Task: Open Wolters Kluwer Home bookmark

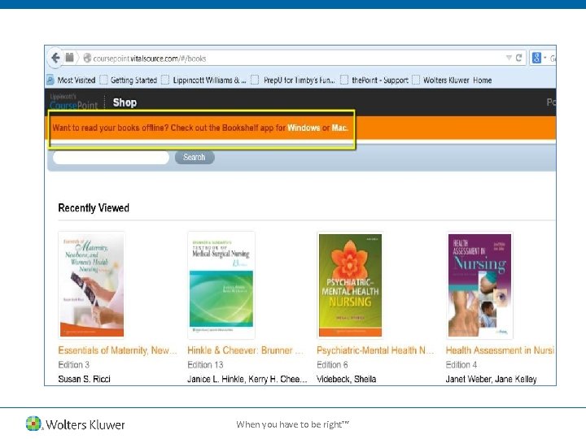Action: (453, 80)
